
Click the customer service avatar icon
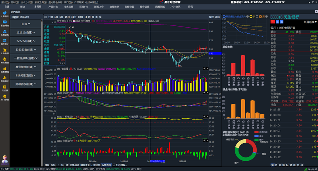coord(5,159)
